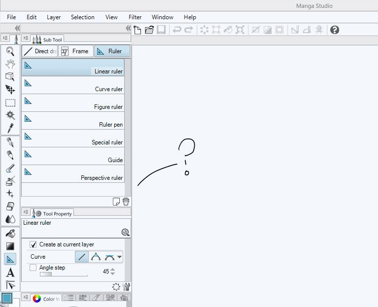Toggle Create at current layer checkbox
The height and width of the screenshot is (307, 378).
coord(33,244)
